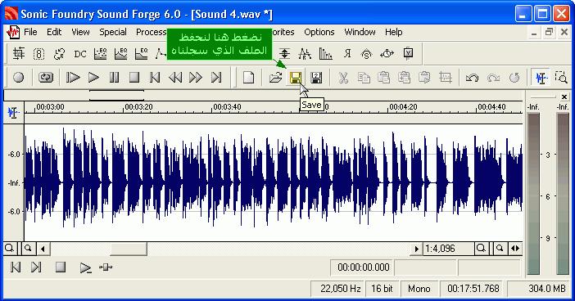Click the Rewind button
The image size is (575, 301).
(x=175, y=77)
